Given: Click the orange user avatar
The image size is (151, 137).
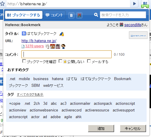Looking at the screenshot, I should 53,46.
